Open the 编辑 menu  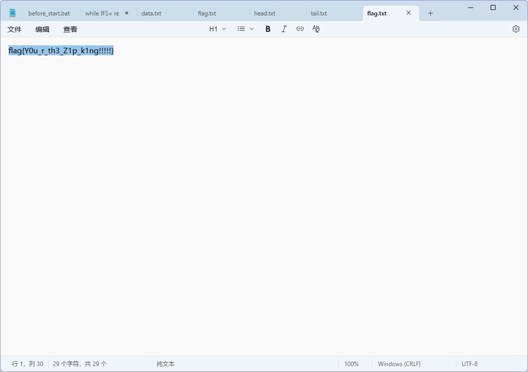pos(42,29)
